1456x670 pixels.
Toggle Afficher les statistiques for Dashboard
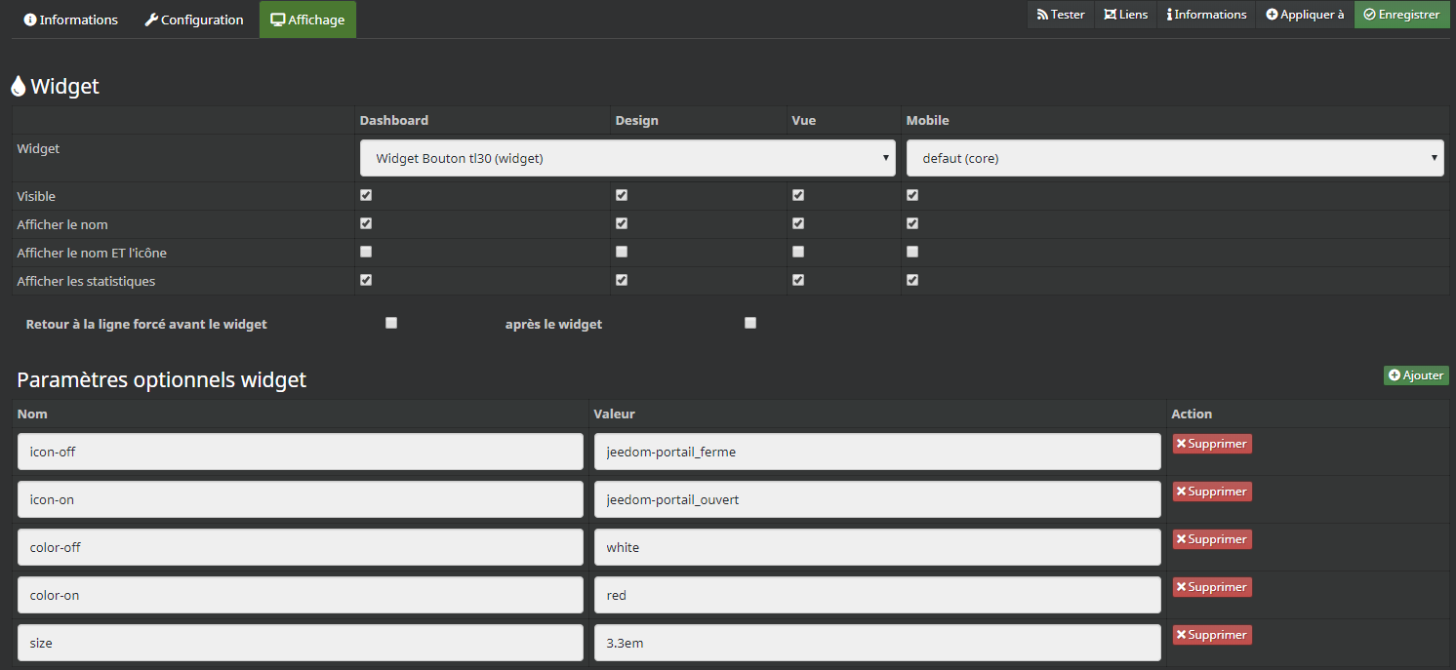coord(366,280)
